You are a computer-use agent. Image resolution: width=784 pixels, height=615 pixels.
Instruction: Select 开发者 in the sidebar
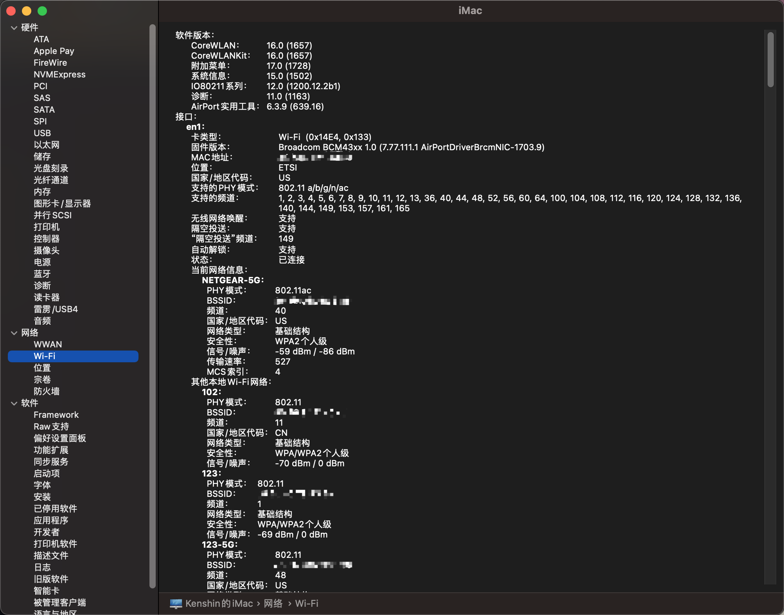[47, 532]
